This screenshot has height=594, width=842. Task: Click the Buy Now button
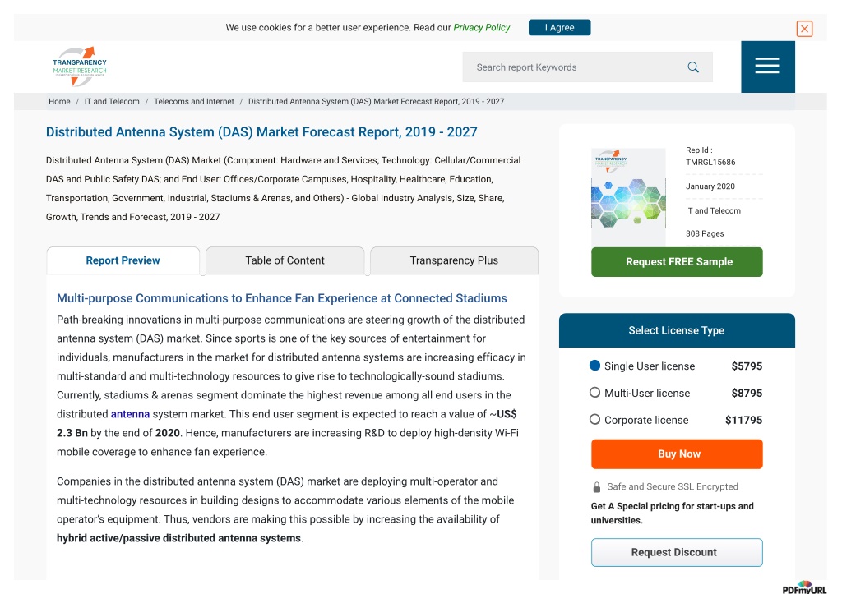click(677, 454)
